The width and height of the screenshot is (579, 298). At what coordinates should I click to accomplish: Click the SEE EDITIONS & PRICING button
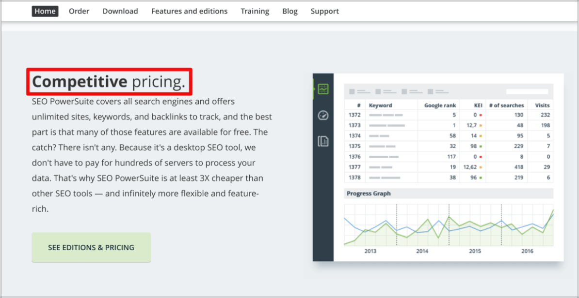[x=91, y=248]
